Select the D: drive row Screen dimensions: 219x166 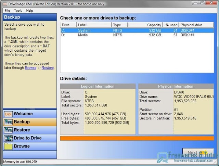[137, 35]
